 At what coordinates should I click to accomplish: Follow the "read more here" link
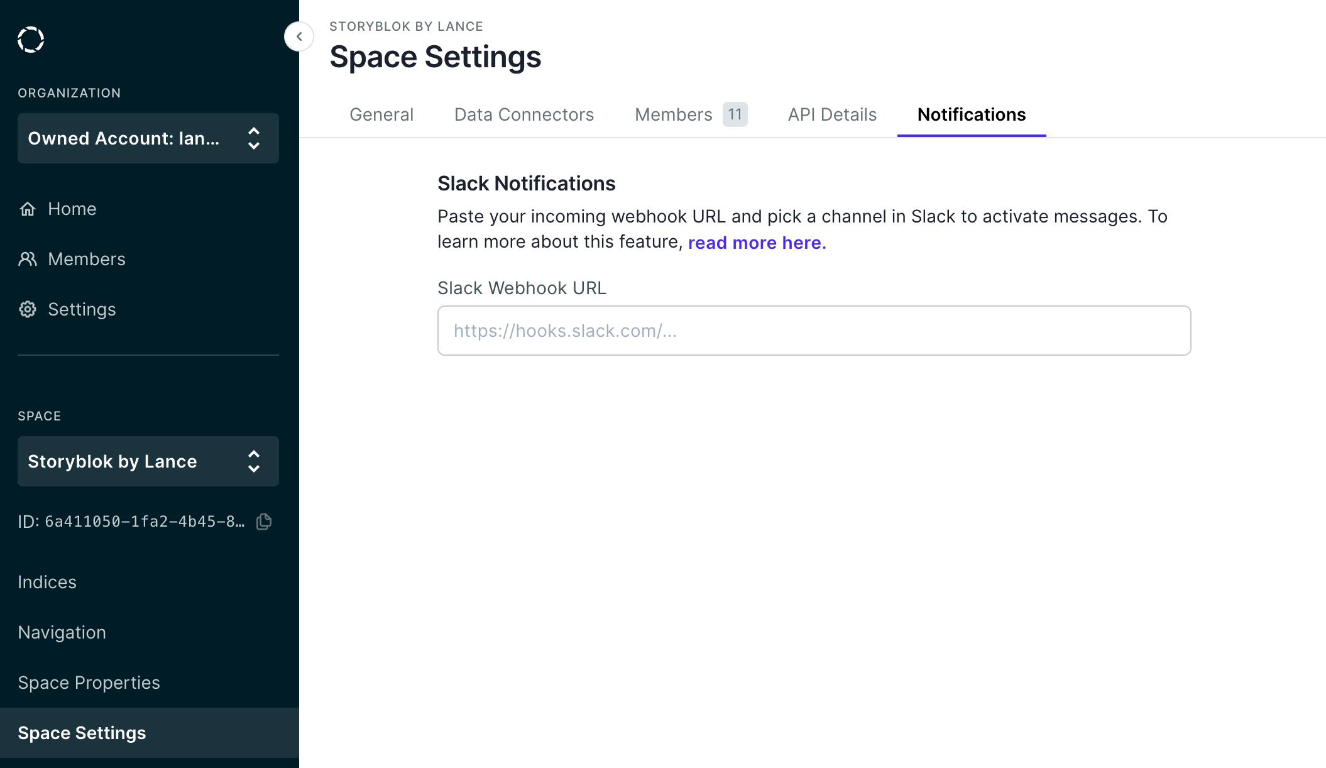point(757,243)
